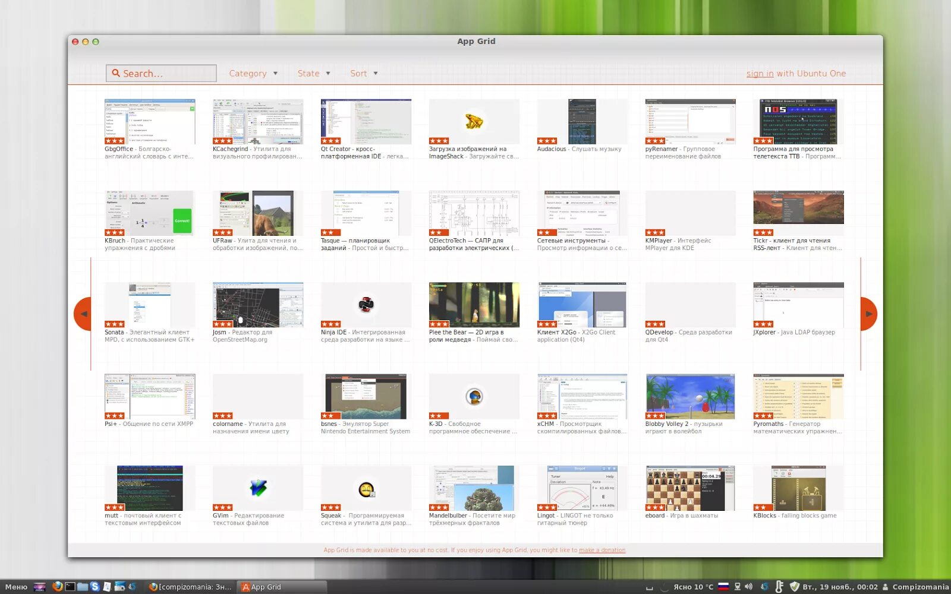Expand the State filter dropdown

click(314, 74)
